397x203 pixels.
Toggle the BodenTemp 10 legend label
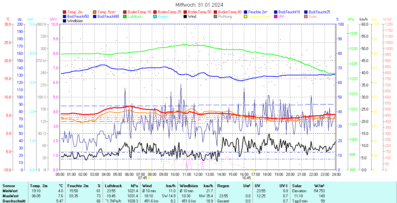(x=139, y=12)
